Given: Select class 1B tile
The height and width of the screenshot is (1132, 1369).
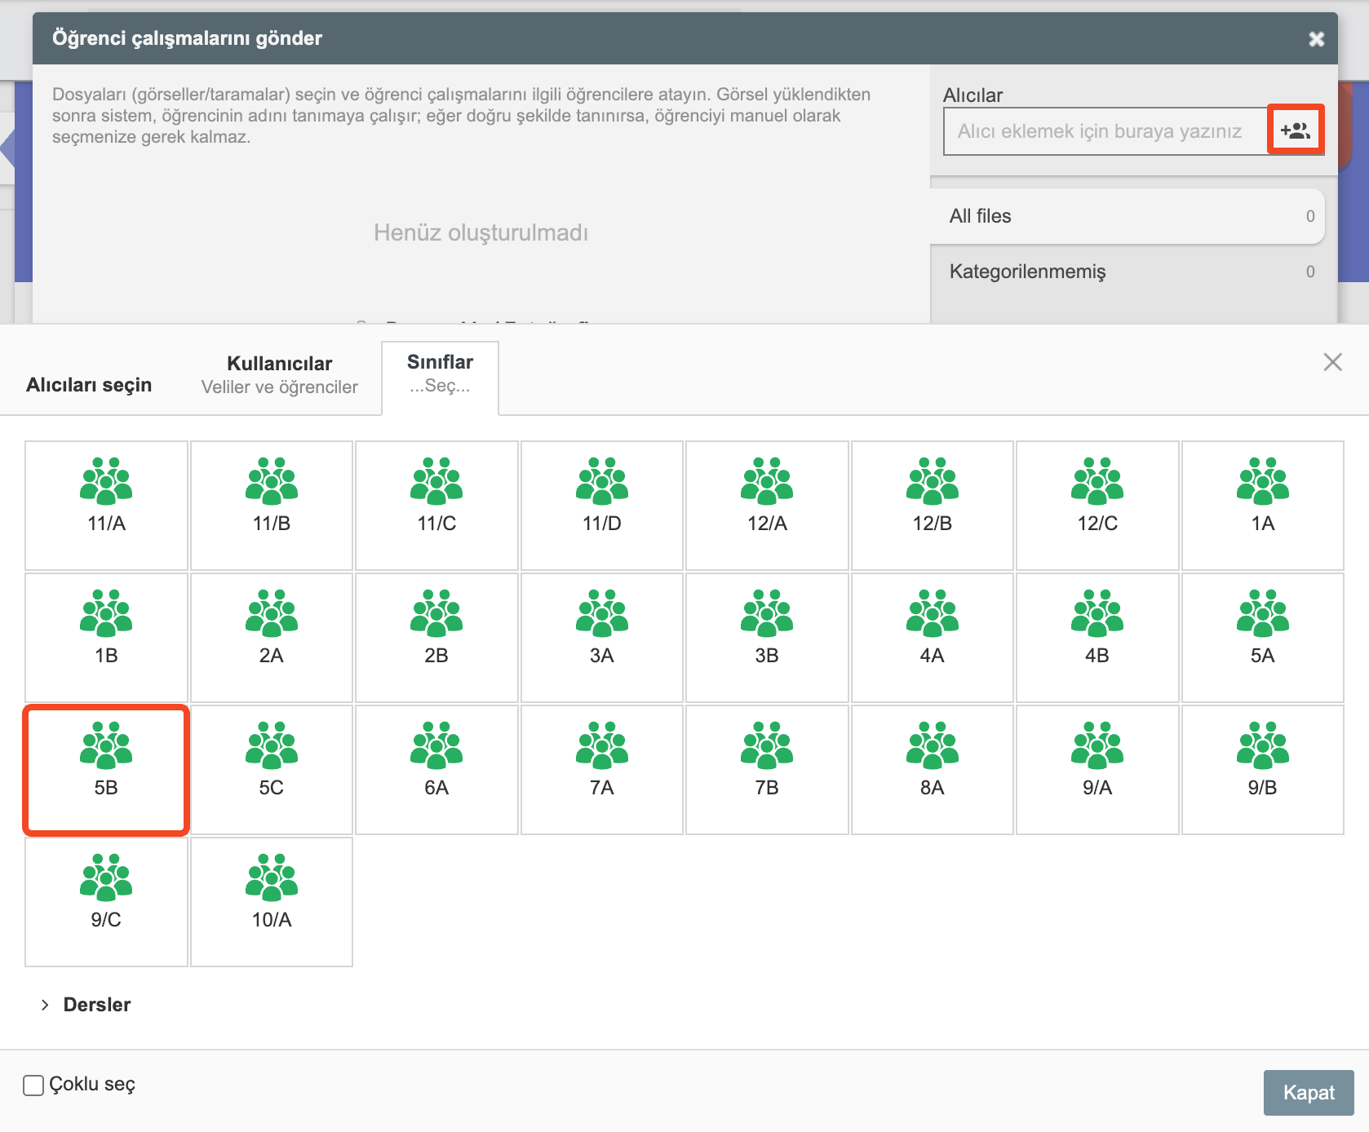Looking at the screenshot, I should tap(106, 638).
